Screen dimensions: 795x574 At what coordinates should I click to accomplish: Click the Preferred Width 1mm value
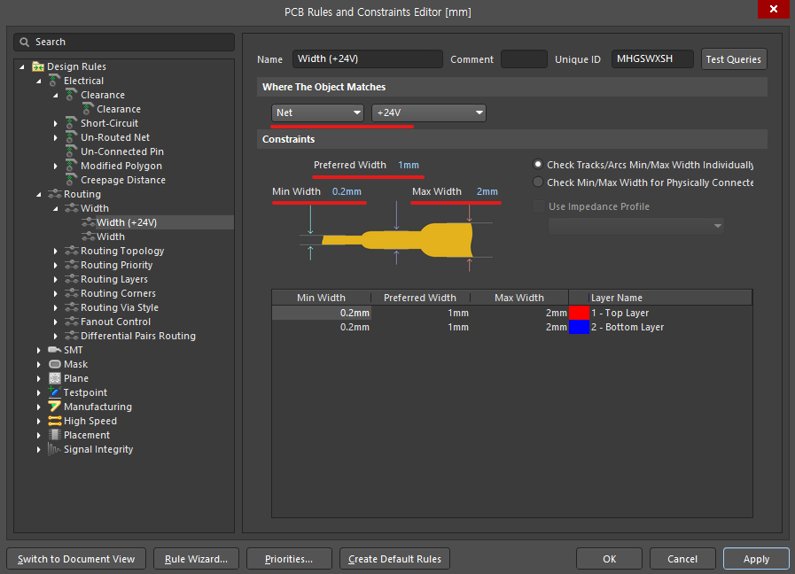point(409,165)
